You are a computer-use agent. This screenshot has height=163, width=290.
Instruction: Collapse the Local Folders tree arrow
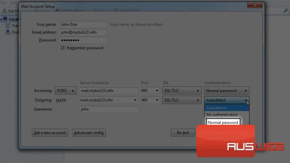click(x=1, y=19)
